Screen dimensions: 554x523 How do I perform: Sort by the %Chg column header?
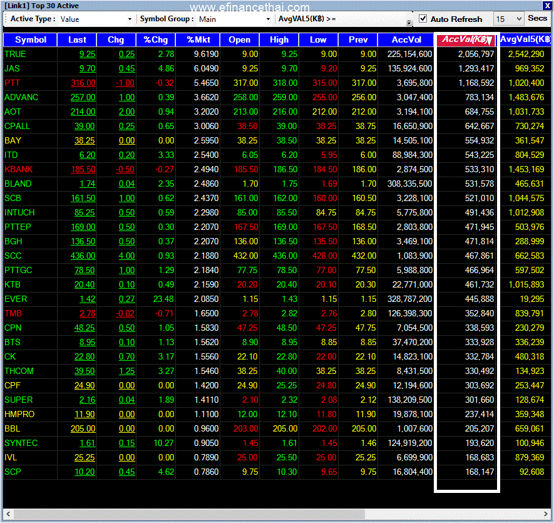pos(156,39)
